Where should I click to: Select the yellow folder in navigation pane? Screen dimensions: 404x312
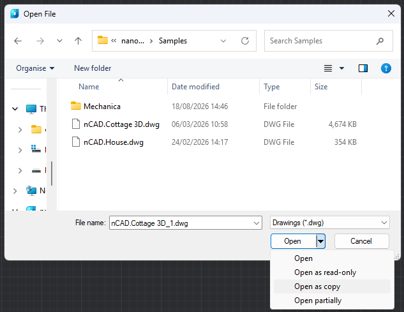point(36,130)
